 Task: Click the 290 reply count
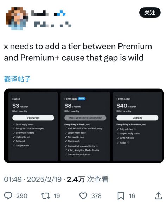[x=22, y=196]
